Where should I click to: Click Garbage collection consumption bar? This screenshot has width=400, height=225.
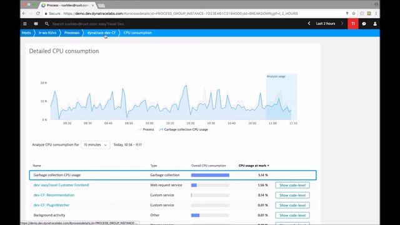point(210,175)
